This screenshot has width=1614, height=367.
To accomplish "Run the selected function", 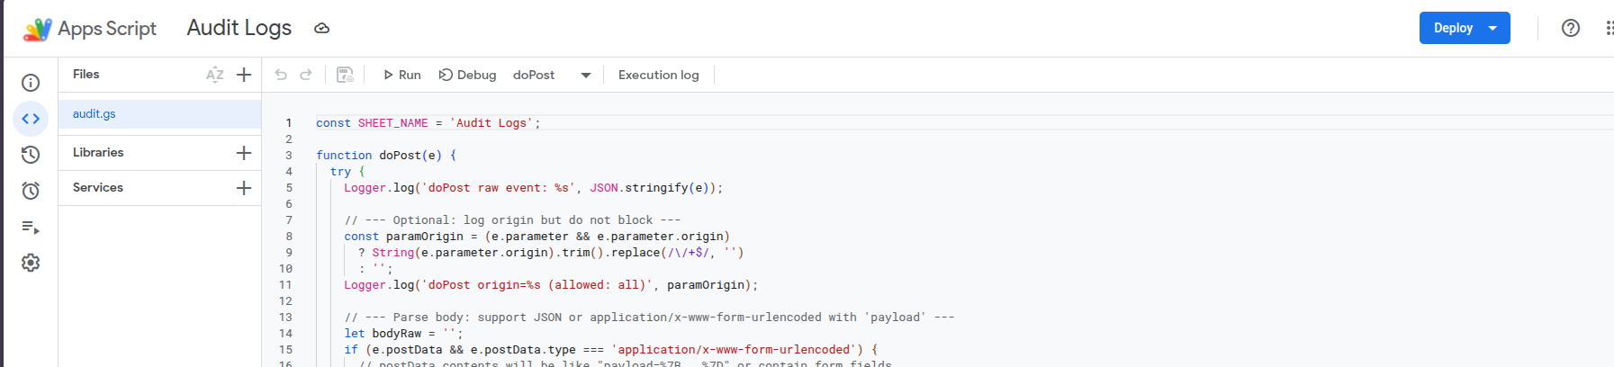I will point(402,75).
